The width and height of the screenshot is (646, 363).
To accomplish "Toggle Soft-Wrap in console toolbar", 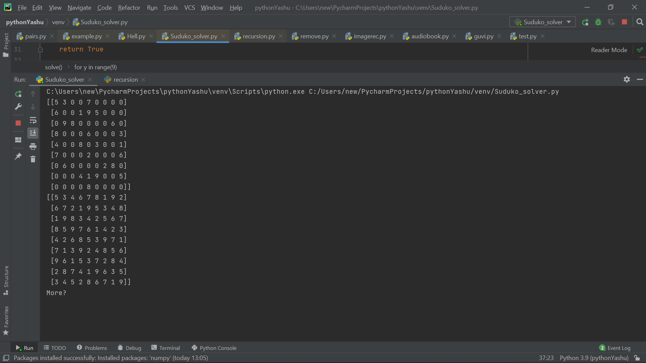I will pos(33,120).
